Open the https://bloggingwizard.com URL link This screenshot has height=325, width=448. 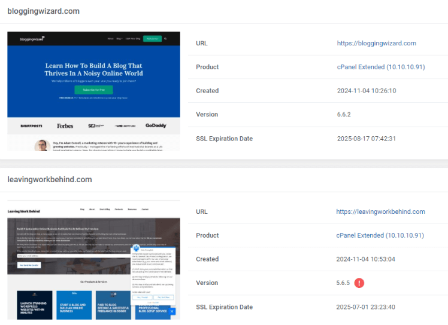pyautogui.click(x=376, y=44)
